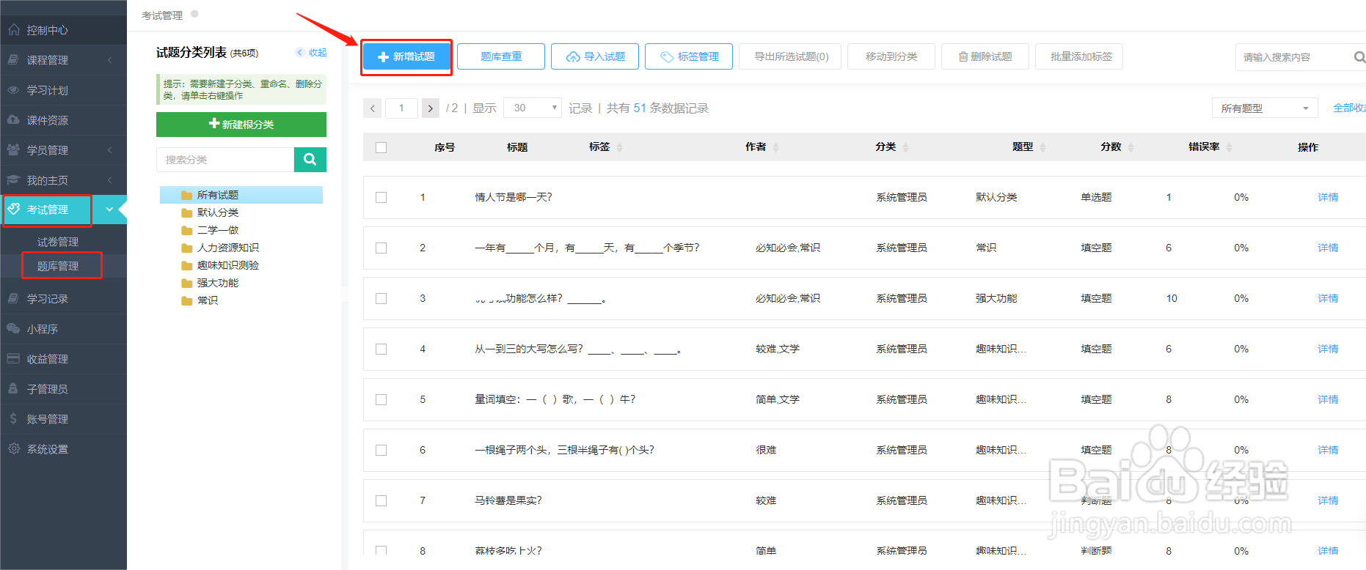Click the 课程管理 sidebar icon
This screenshot has width=1366, height=570.
coord(14,60)
